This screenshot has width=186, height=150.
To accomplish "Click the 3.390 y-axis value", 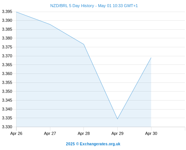I will click(7, 21).
